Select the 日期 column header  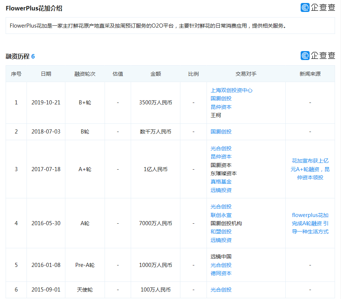46,74
